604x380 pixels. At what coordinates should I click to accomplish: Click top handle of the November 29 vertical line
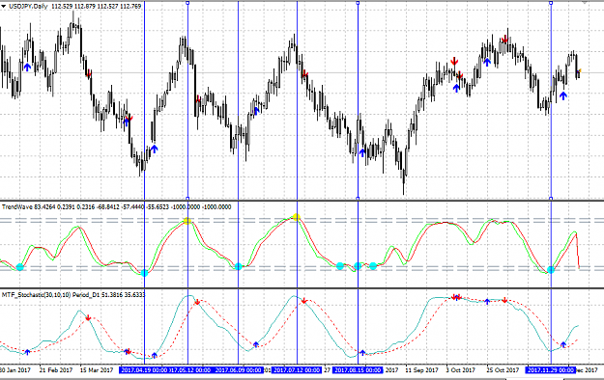click(x=551, y=3)
